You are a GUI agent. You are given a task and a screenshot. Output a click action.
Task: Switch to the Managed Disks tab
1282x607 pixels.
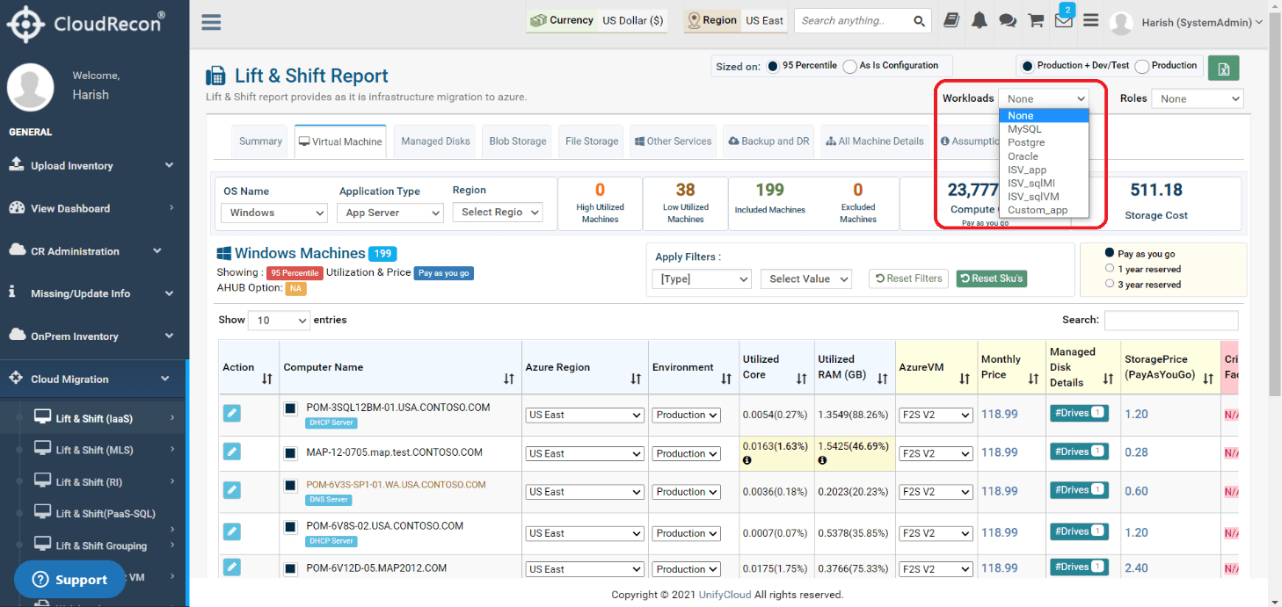(435, 141)
